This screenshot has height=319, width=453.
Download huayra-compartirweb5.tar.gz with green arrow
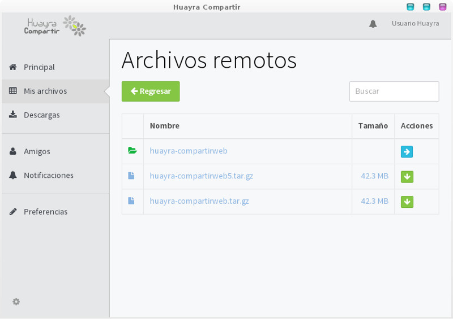click(x=407, y=177)
